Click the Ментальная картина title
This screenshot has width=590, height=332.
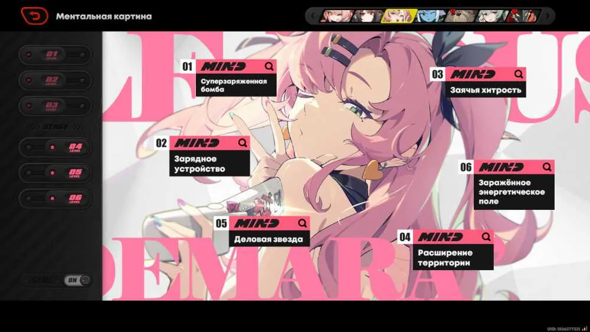coord(104,16)
